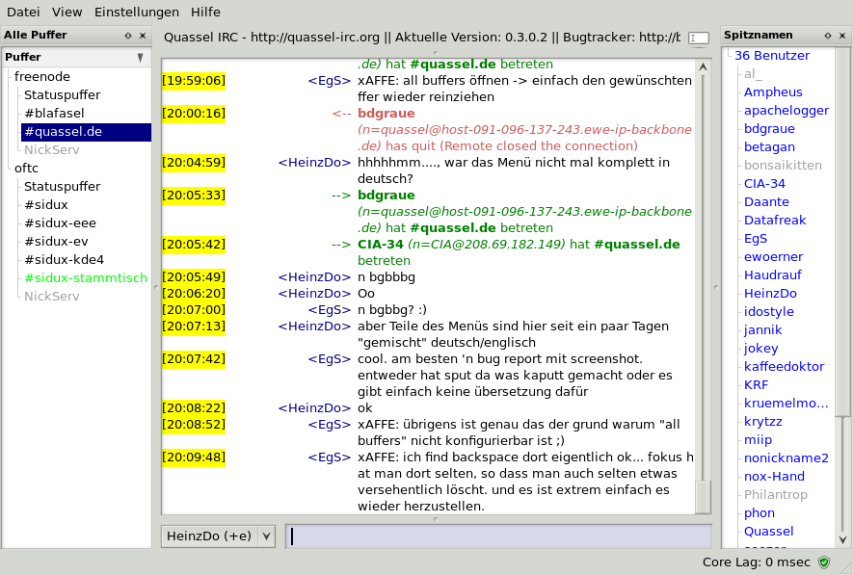The width and height of the screenshot is (853, 575).
Task: Click the green shield connection status icon
Action: point(824,562)
